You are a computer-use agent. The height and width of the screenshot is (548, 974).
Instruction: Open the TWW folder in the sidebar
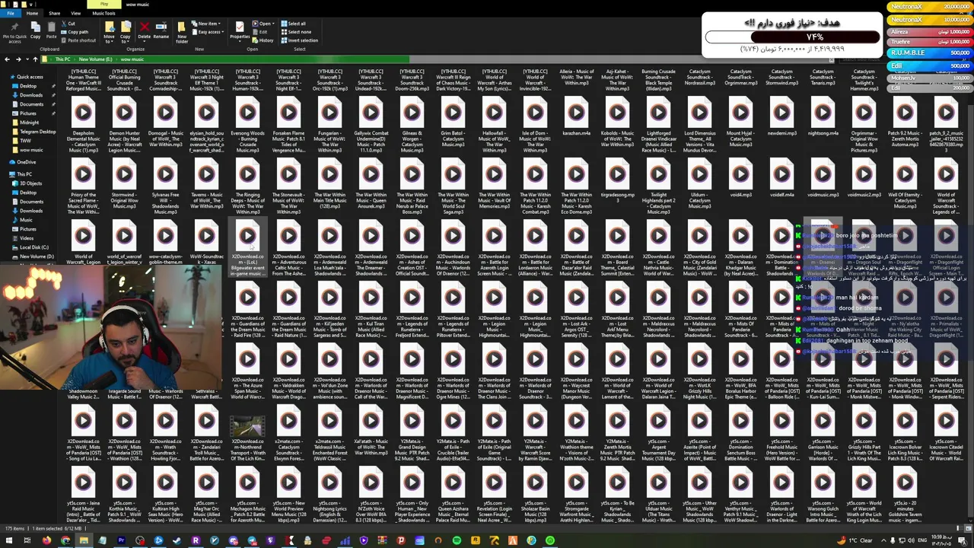(26, 141)
